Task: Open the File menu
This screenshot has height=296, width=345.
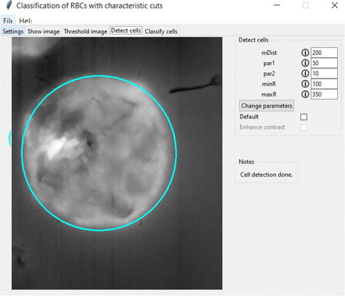Action: tap(8, 20)
